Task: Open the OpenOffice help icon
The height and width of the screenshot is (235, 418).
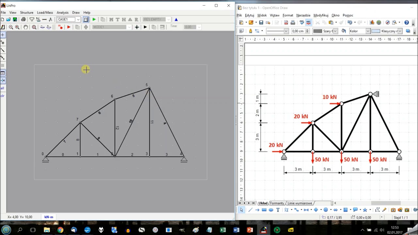Action: pos(407,23)
